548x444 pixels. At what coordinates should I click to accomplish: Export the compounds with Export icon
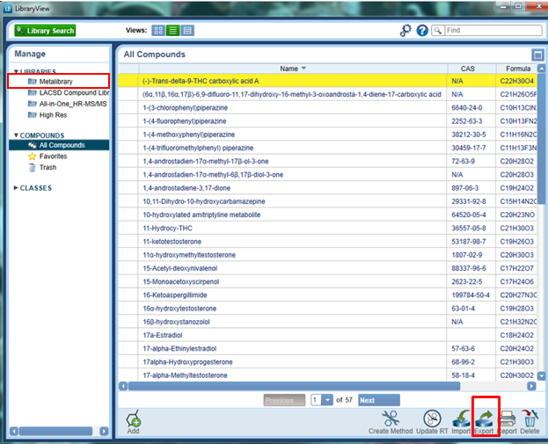[x=485, y=419]
